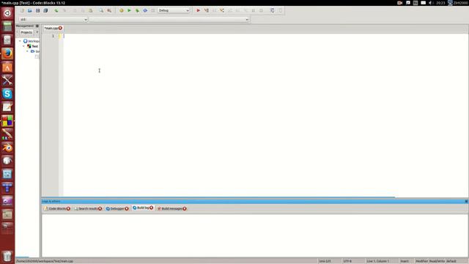Screen dimensions: 469x264
Task: Close the *main.cpp editor tab
Action: (60, 28)
